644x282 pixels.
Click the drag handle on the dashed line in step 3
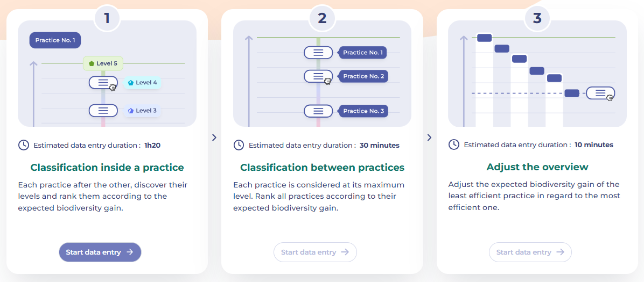[x=600, y=93]
